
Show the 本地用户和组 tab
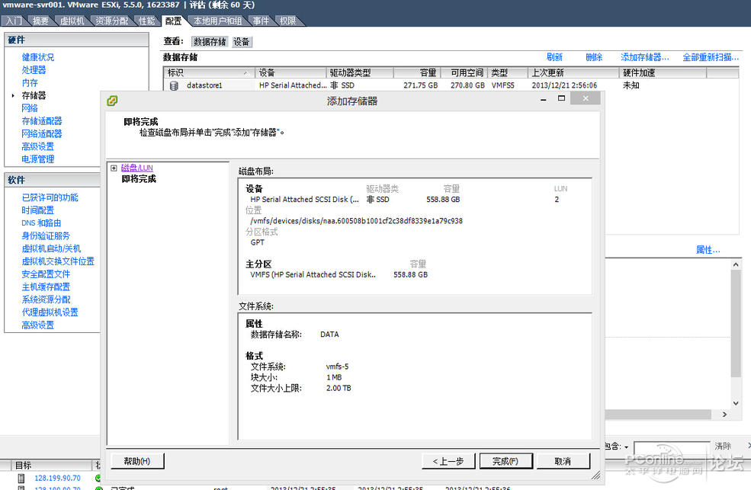click(217, 21)
